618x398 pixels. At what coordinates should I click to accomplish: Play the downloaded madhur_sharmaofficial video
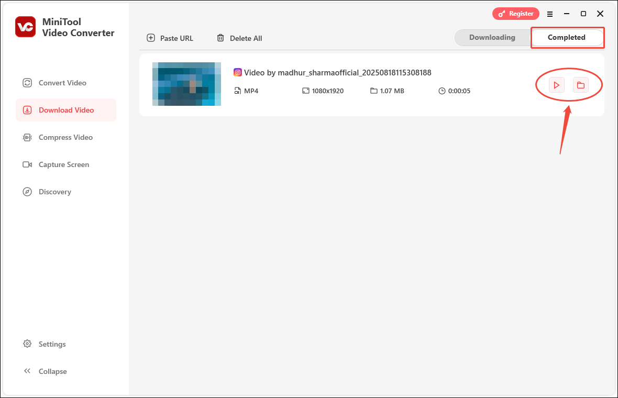(x=557, y=85)
